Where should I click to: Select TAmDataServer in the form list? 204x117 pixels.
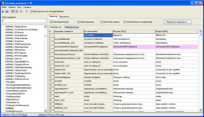coord(12,102)
